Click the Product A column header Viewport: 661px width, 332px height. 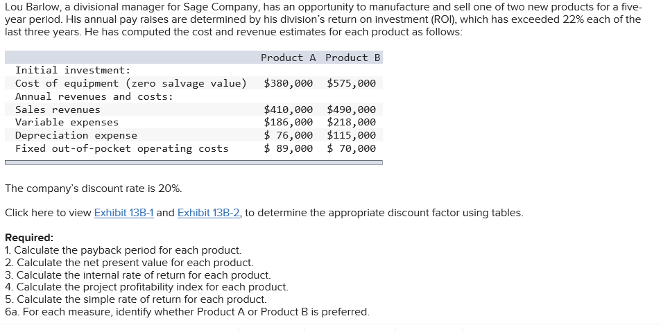(x=288, y=58)
